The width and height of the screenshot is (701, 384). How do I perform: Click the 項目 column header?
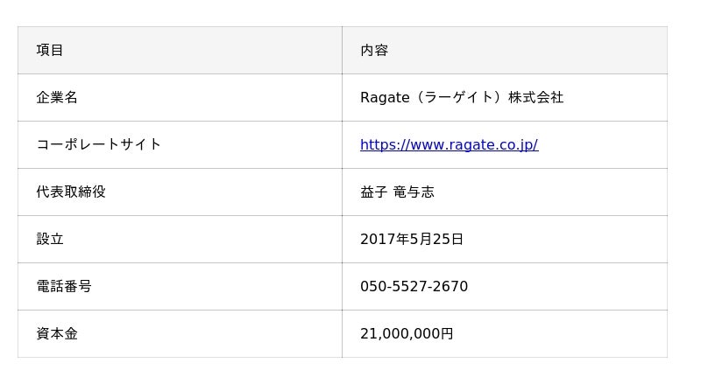(x=50, y=51)
